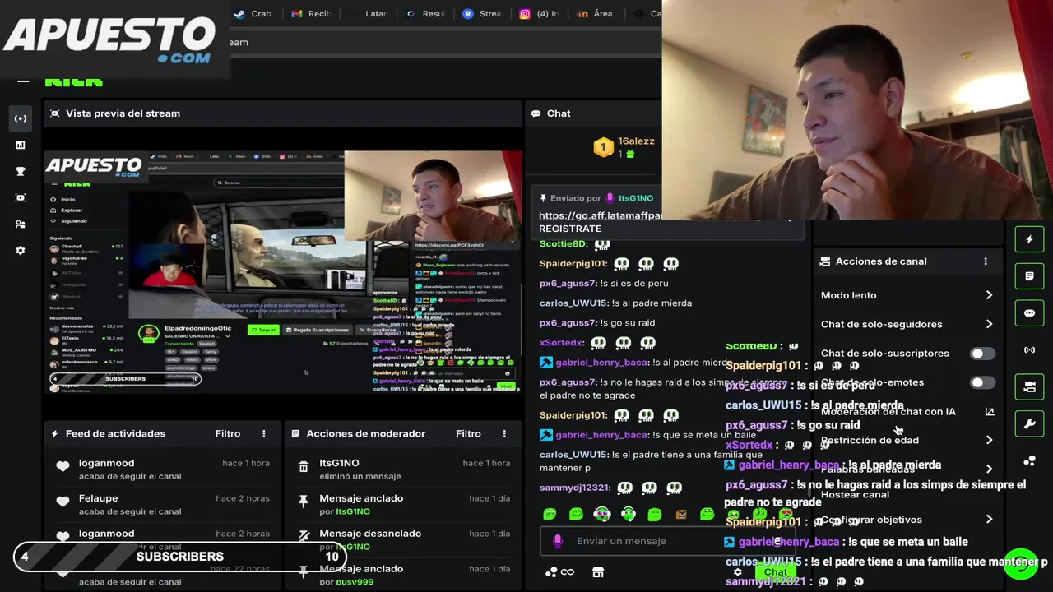The height and width of the screenshot is (592, 1053).
Task: Click Mensaje desanclado moderator entry
Action: [401, 539]
